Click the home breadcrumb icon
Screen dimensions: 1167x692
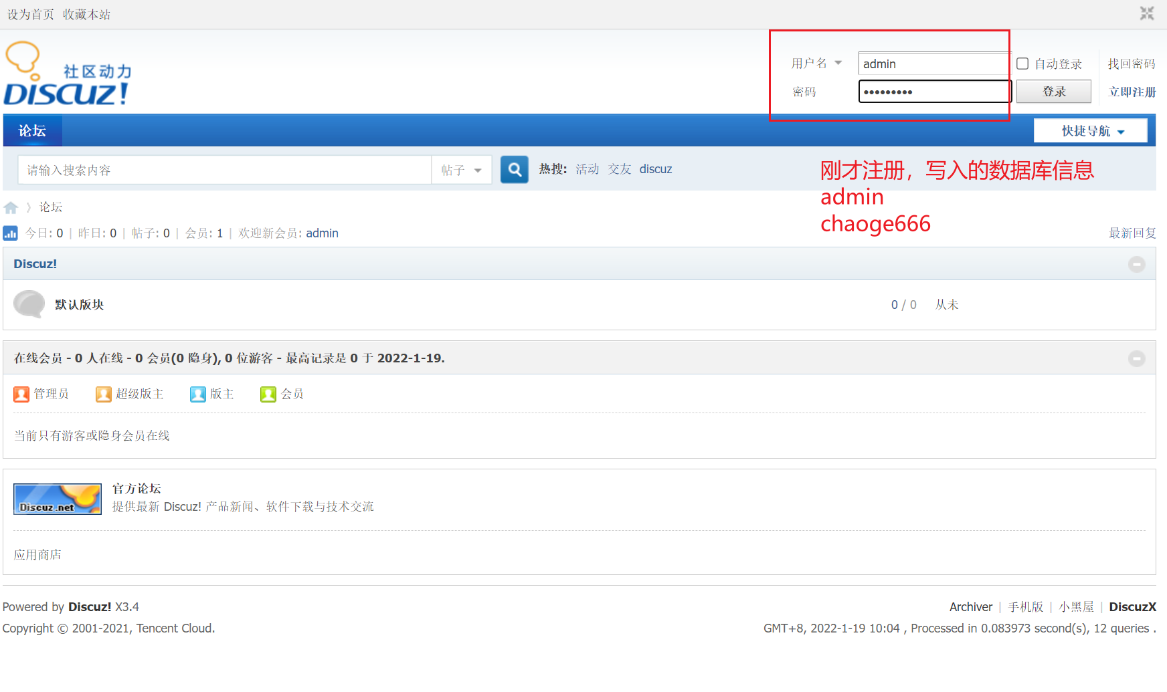click(x=11, y=207)
